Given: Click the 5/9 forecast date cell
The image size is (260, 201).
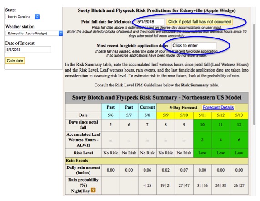Looking at the screenshot, I should tap(165, 115).
